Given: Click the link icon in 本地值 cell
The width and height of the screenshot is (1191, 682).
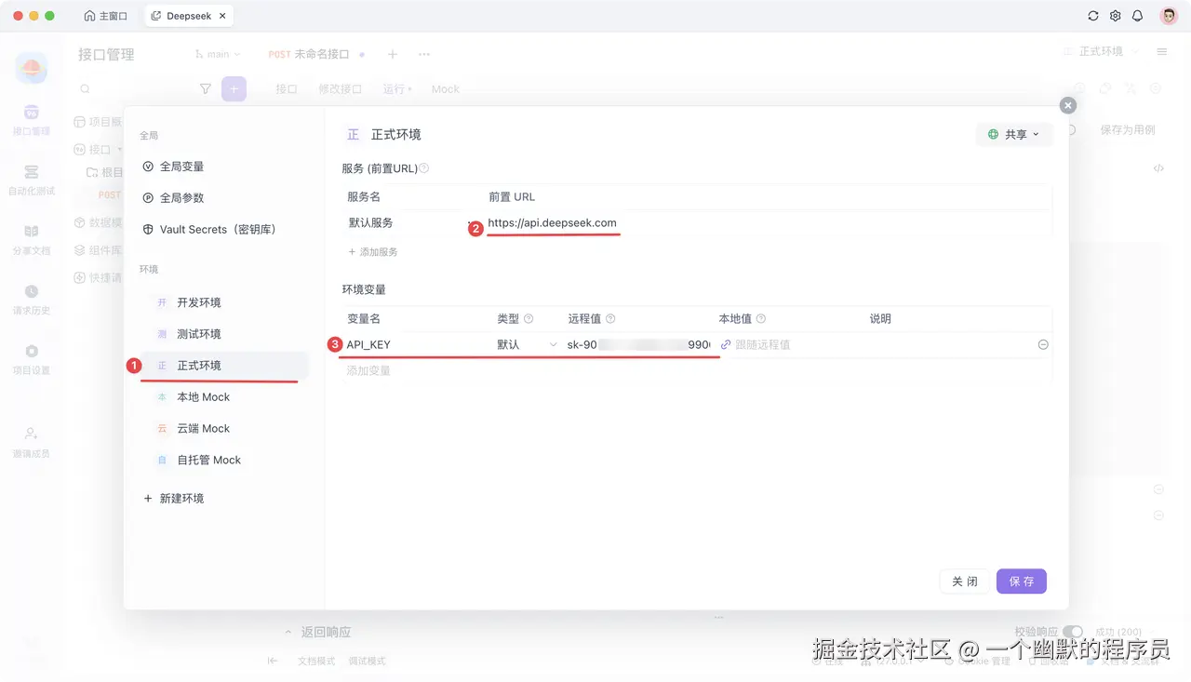Looking at the screenshot, I should (x=726, y=345).
